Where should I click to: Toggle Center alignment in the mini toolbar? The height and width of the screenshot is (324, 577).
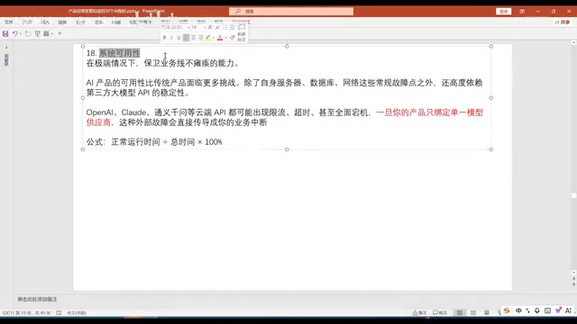[193, 38]
